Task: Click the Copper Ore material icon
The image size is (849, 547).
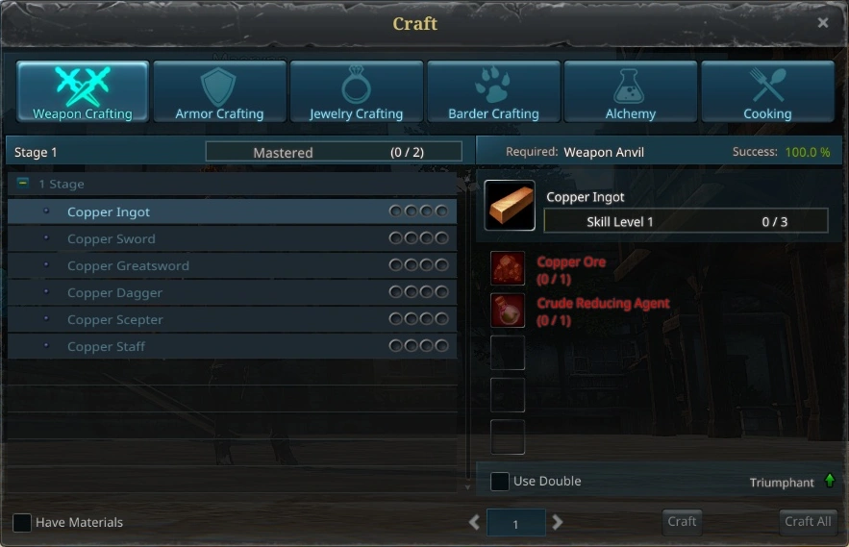Action: coord(508,268)
